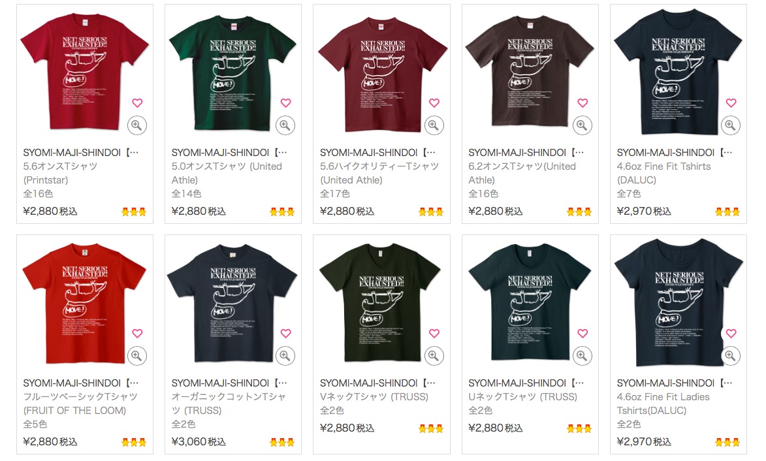The width and height of the screenshot is (766, 461).
Task: Select the burgundy high quality T-shirt thumbnail
Action: 383,72
